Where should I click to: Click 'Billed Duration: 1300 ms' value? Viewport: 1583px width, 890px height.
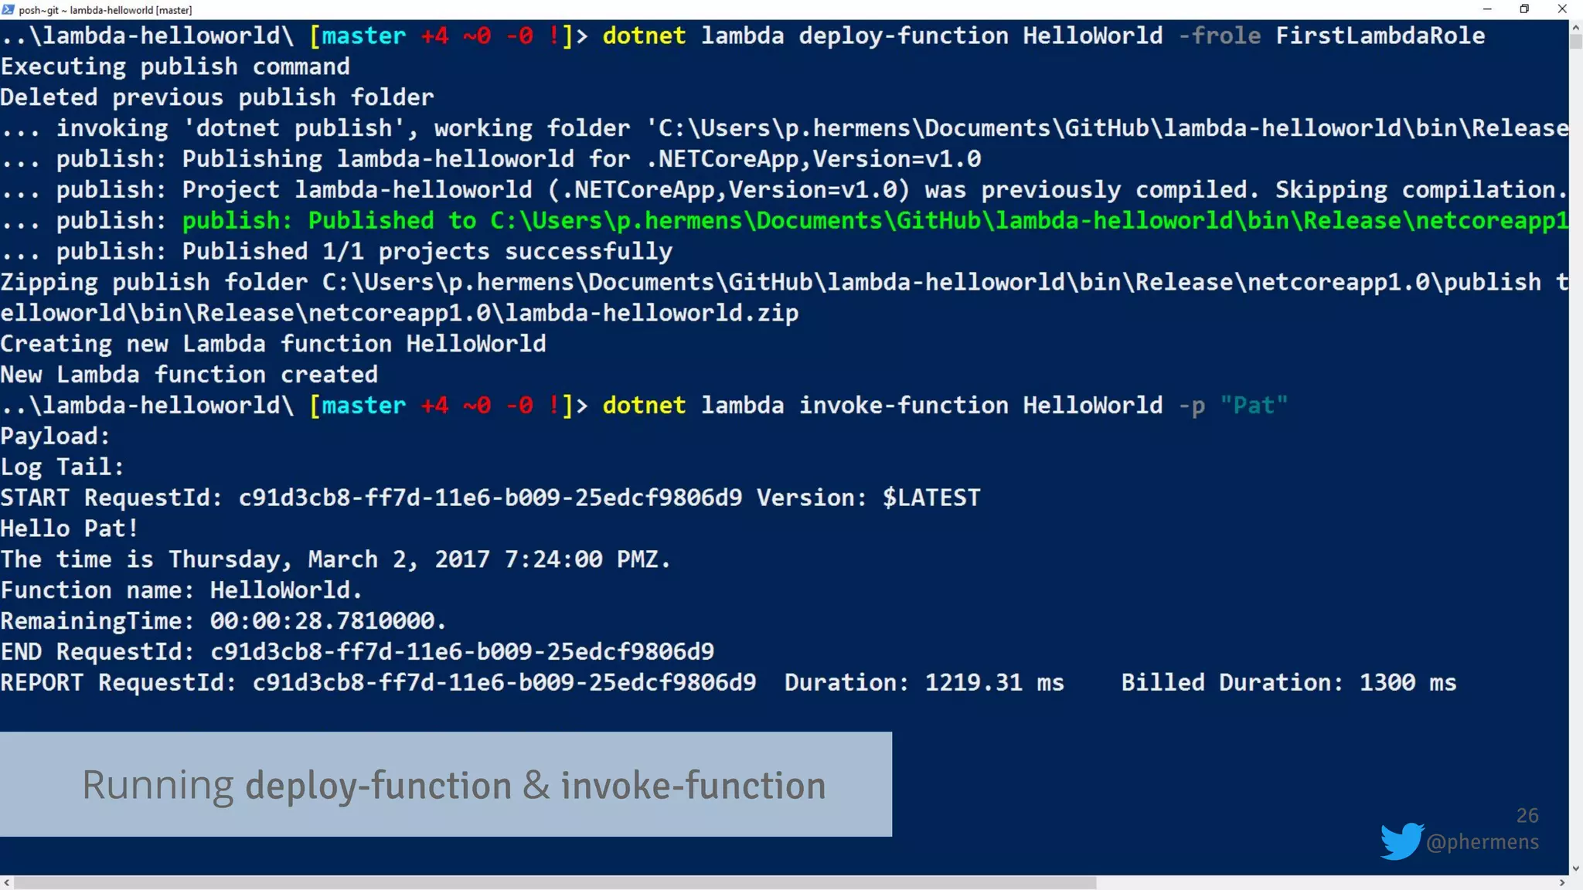point(1289,683)
